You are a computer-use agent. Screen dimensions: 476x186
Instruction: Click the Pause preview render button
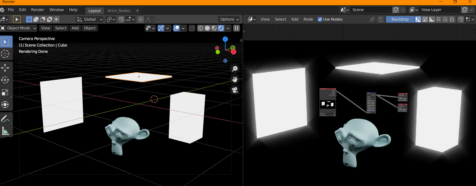[236, 28]
